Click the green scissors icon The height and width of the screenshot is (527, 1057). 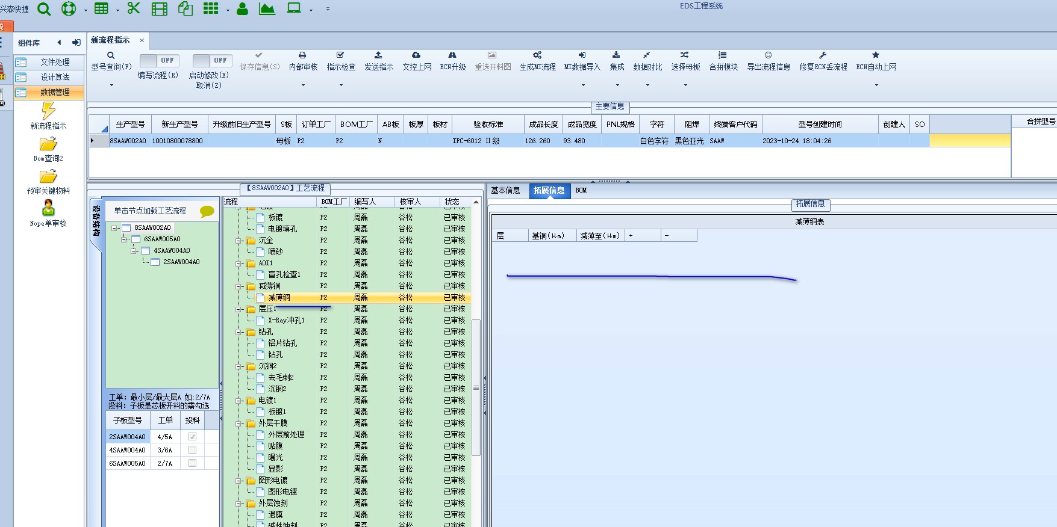[134, 8]
